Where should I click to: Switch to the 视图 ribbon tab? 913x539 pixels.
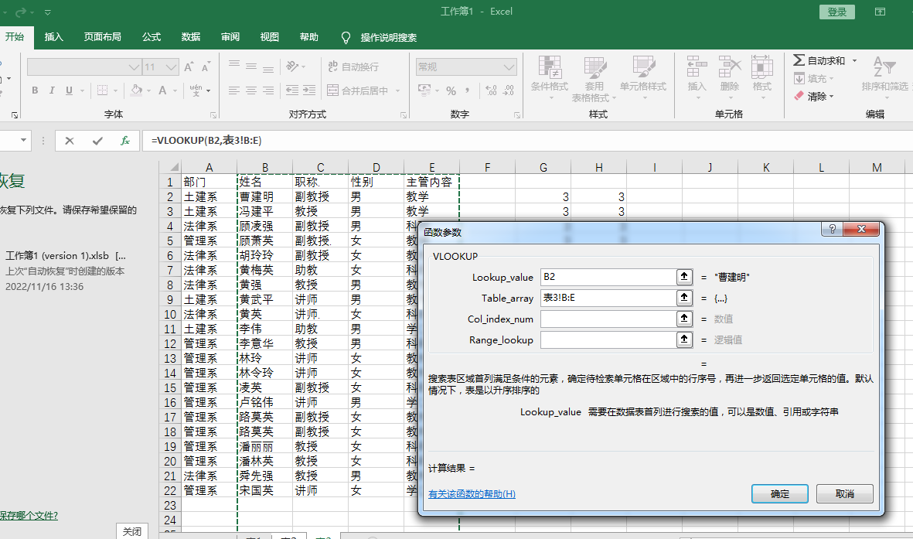tap(270, 36)
